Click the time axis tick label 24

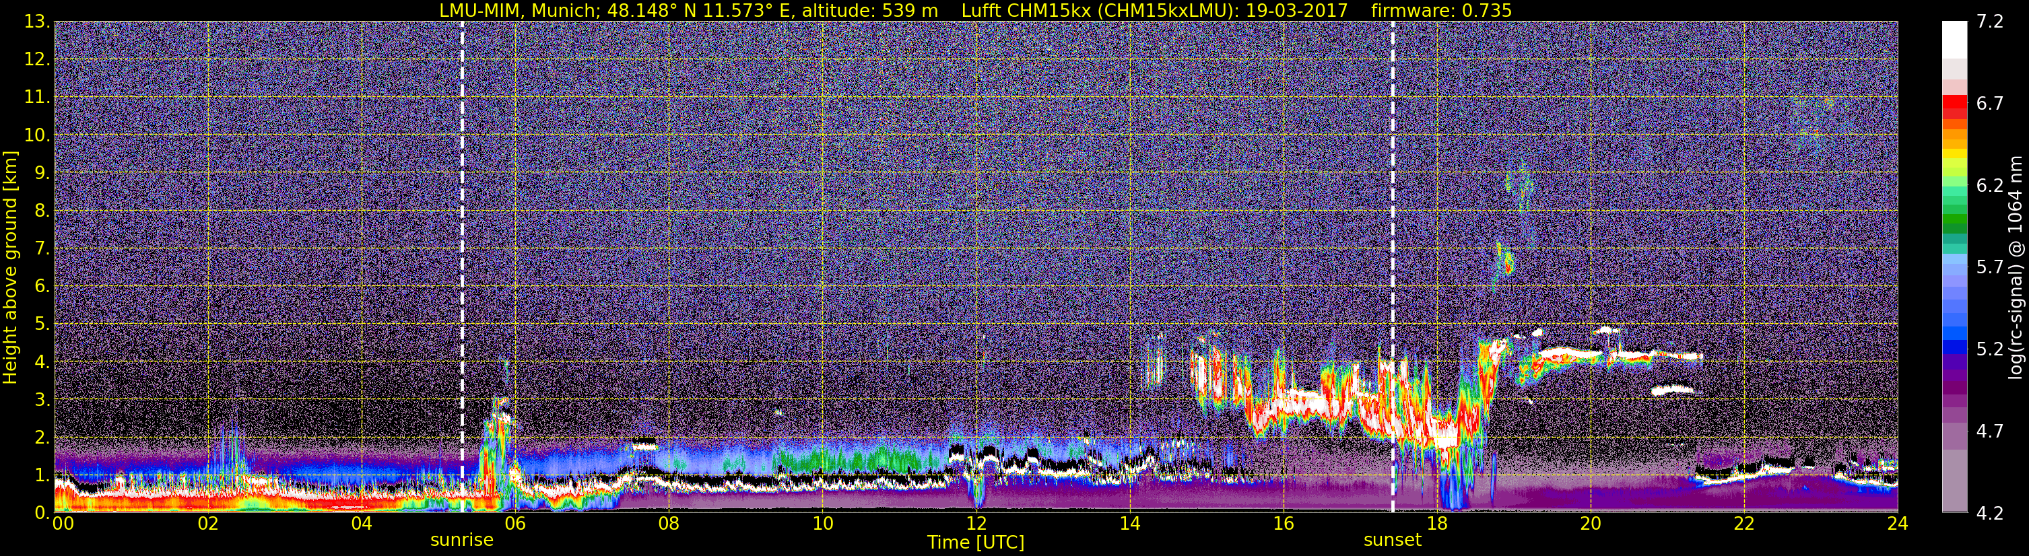coord(1898,524)
